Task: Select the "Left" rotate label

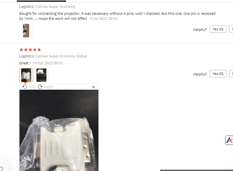Action: point(32,87)
